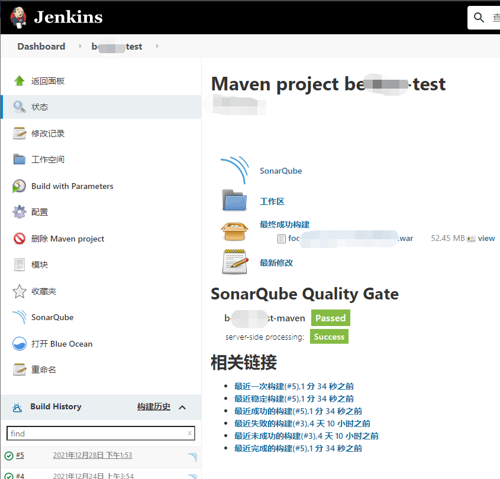The height and width of the screenshot is (479, 500).
Task: Click the fingerprint icon next to view
Action: pyautogui.click(x=471, y=239)
